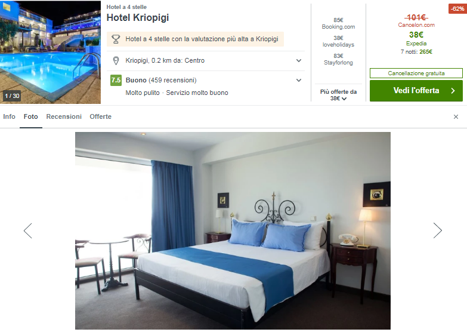467x332 pixels.
Task: Click the trophy icon for top-rated badge
Action: (x=116, y=39)
